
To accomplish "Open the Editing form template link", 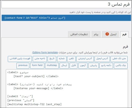I will pyautogui.click(x=45, y=52).
